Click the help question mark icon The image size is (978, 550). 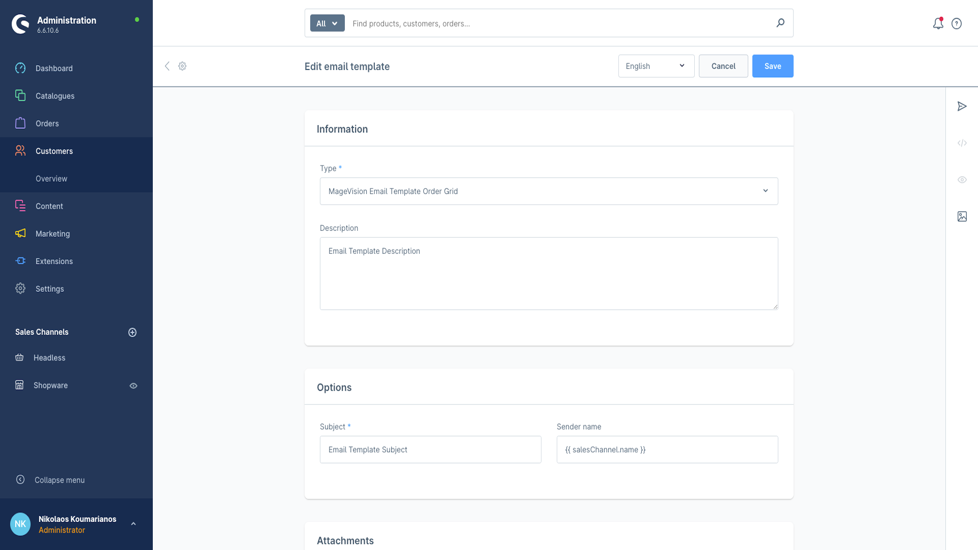click(x=957, y=23)
